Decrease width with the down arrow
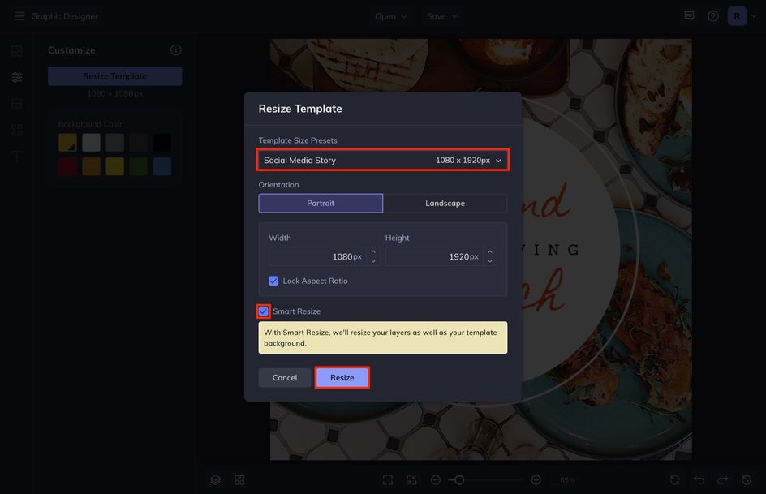766x494 pixels. tap(373, 261)
